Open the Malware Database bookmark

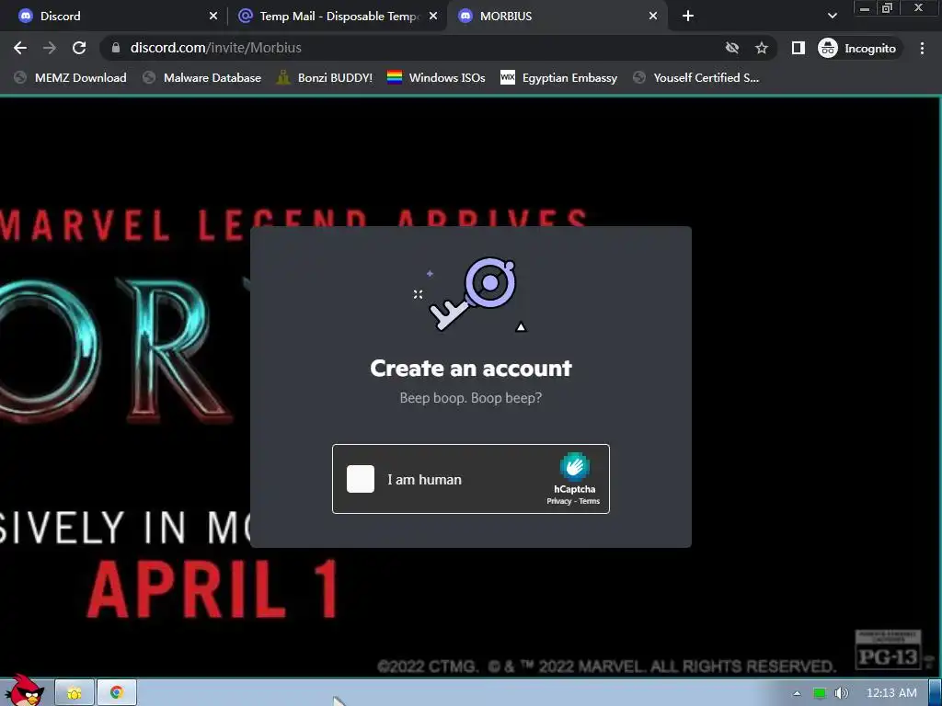[201, 77]
